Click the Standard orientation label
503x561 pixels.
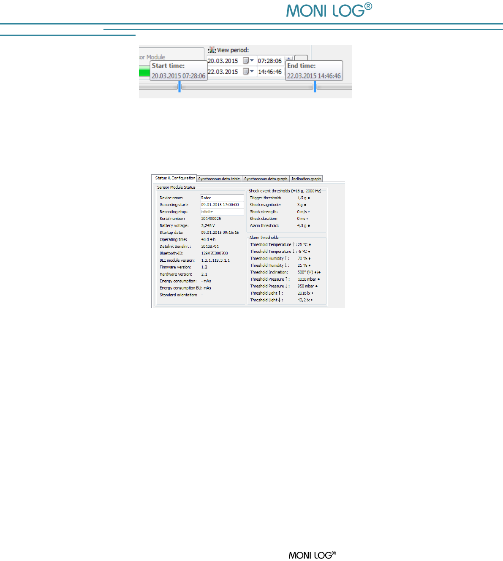point(178,295)
